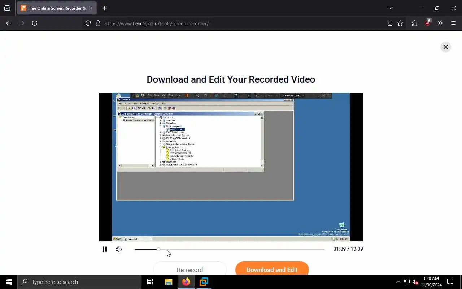The image size is (462, 289).
Task: Show site security info via padlock icon
Action: tap(98, 23)
